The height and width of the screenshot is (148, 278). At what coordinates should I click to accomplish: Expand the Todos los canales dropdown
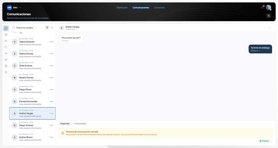tap(24, 28)
